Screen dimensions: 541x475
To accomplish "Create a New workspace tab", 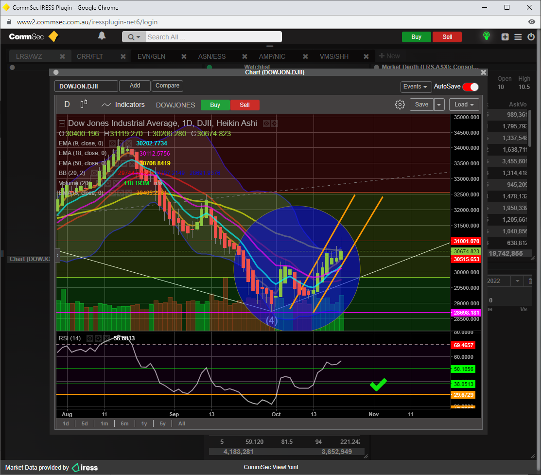I will (x=389, y=56).
